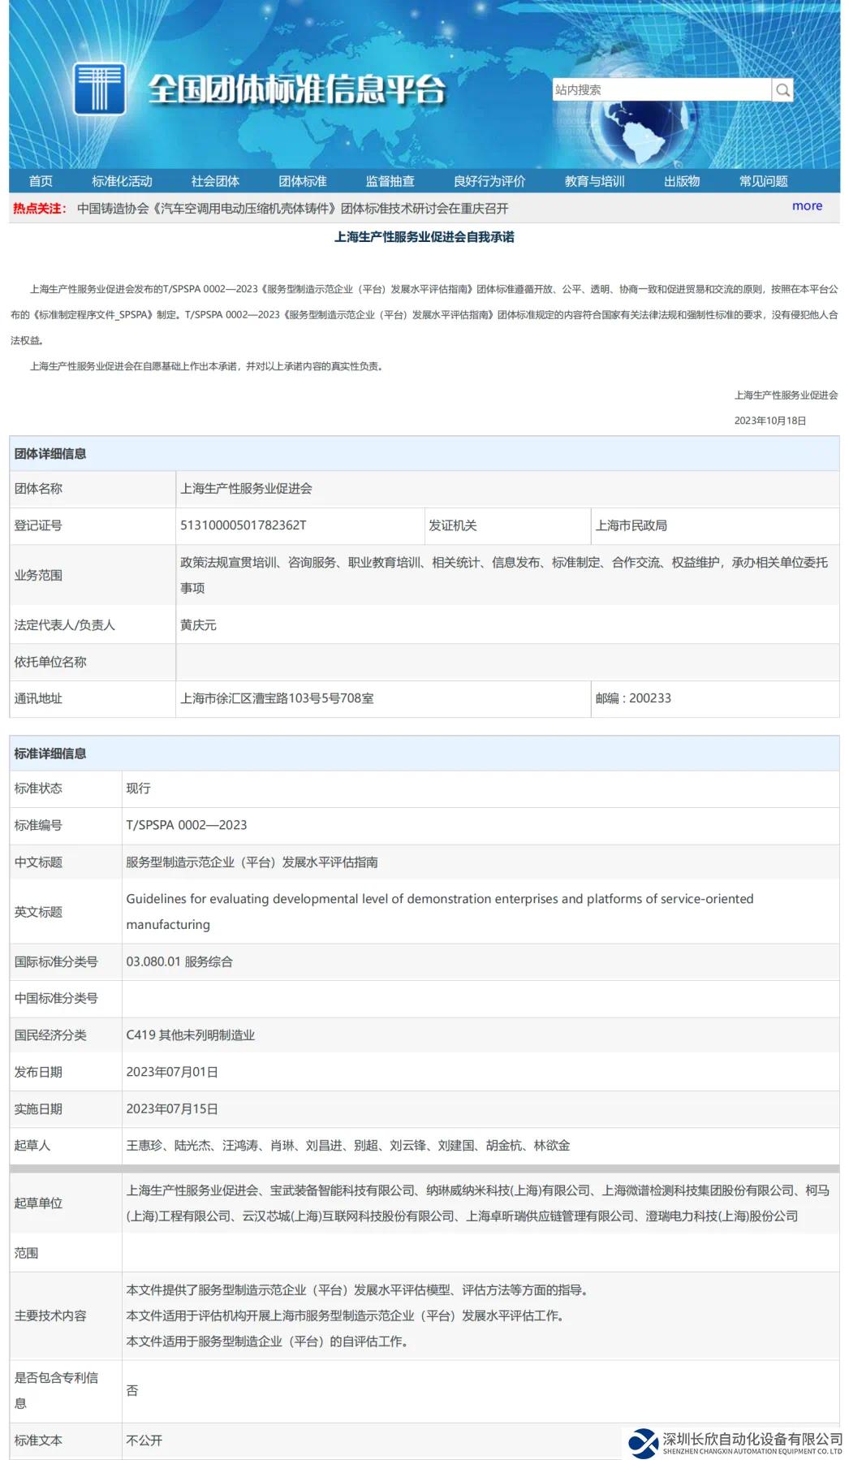Click the search magnifier icon
849x1460 pixels.
click(x=782, y=90)
